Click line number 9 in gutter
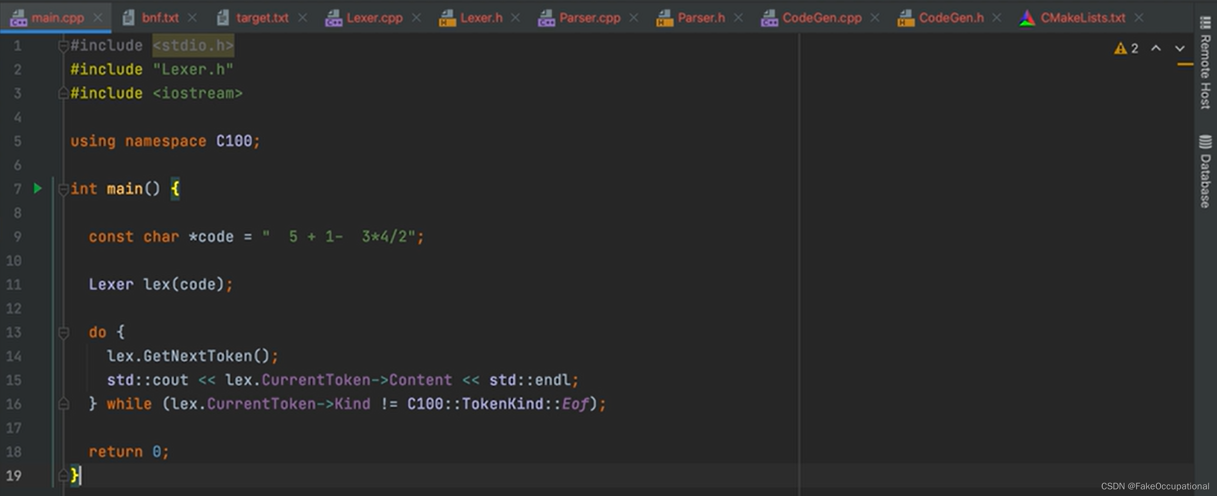1217x496 pixels. pyautogui.click(x=17, y=237)
